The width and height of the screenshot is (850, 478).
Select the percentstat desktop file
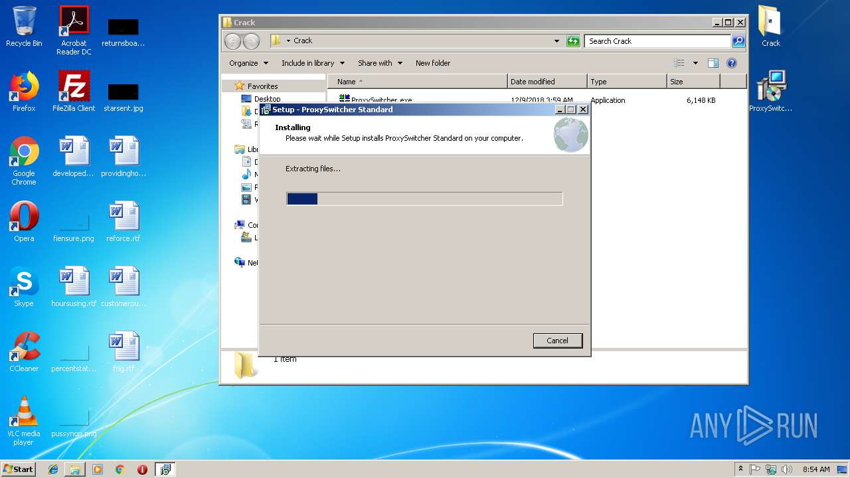coord(74,358)
